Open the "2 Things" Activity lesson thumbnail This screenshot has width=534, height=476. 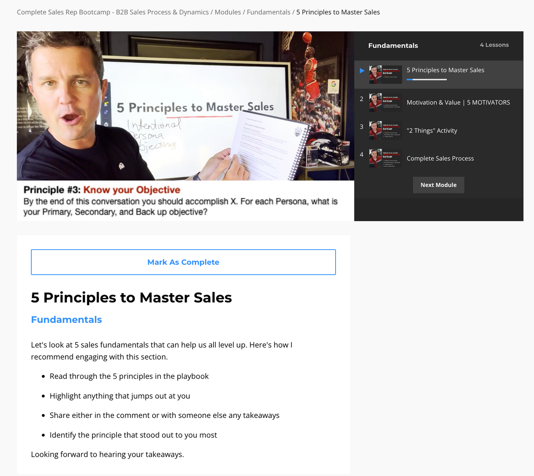(385, 131)
